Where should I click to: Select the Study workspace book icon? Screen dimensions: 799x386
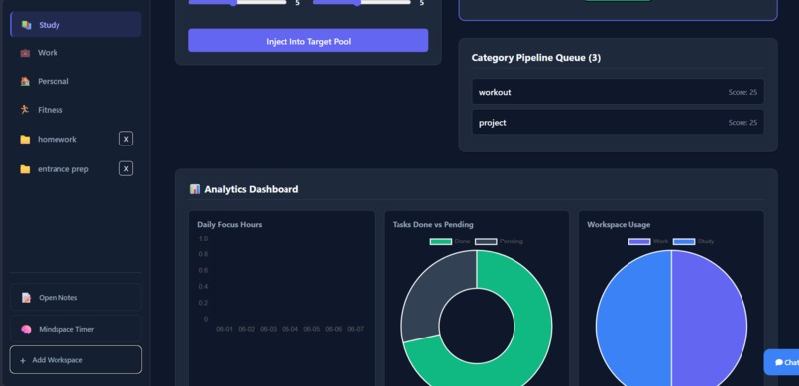(26, 25)
